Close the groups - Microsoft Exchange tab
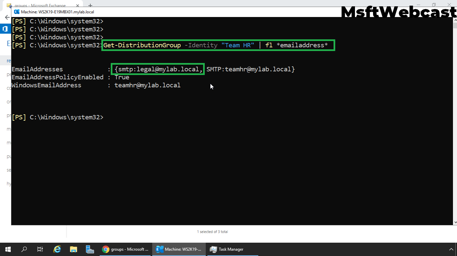Image resolution: width=457 pixels, height=256 pixels. tap(77, 5)
